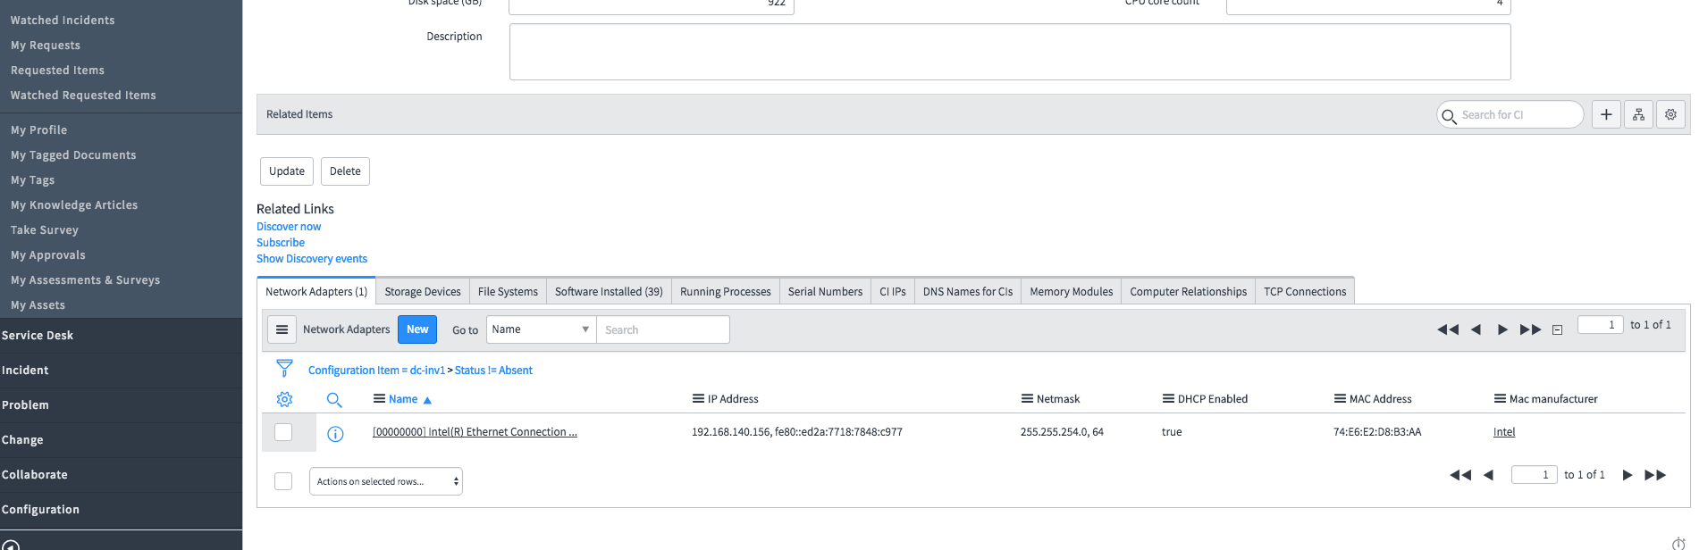Click the Search for CI field
Screen dimensions: 1699x550
click(x=1517, y=114)
